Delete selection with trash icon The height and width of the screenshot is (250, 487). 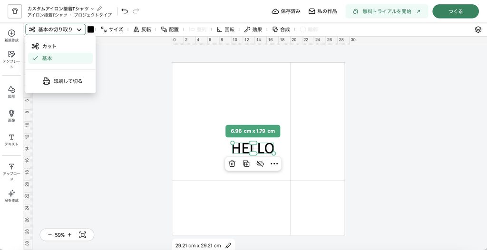pyautogui.click(x=232, y=163)
